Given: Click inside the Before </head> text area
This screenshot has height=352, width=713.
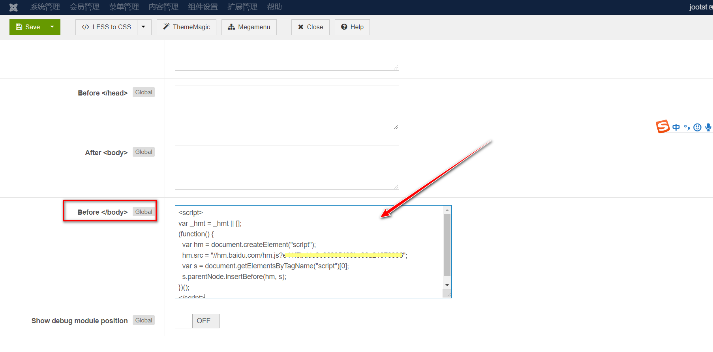Looking at the screenshot, I should (287, 108).
